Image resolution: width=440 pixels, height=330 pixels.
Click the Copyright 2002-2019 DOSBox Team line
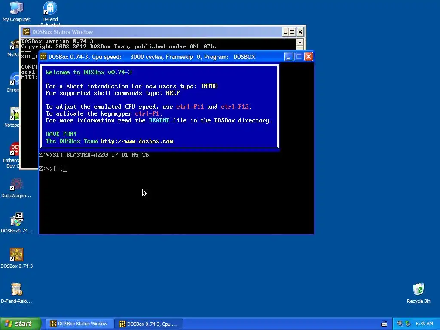point(119,46)
